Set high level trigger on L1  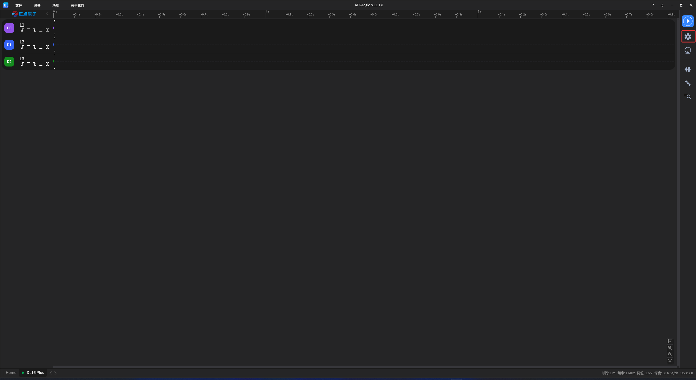(x=28, y=29)
